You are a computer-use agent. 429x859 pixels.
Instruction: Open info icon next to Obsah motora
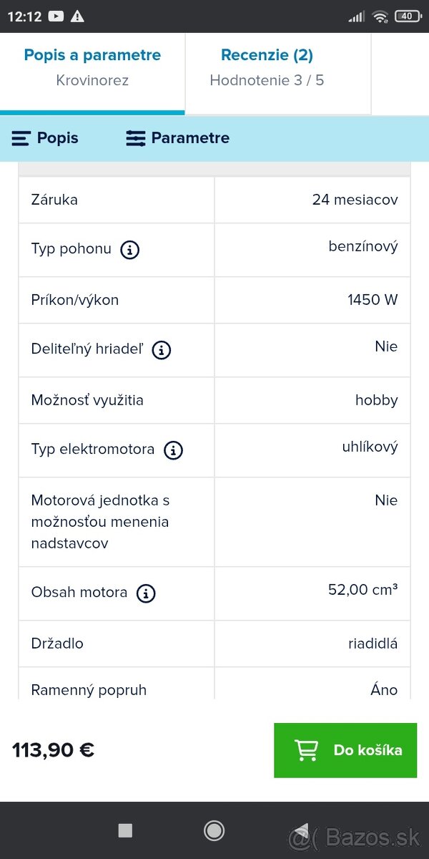tap(146, 593)
